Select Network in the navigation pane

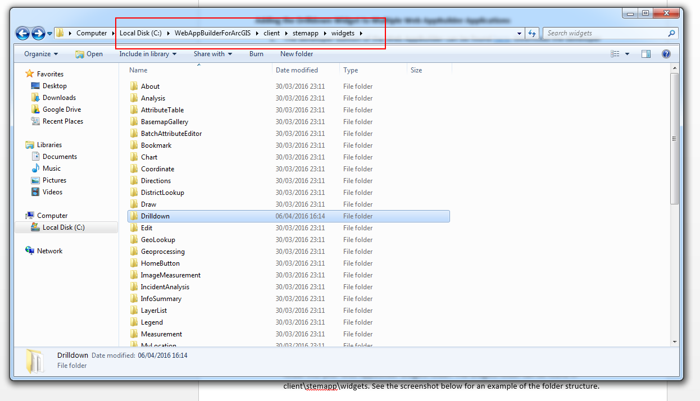(49, 251)
